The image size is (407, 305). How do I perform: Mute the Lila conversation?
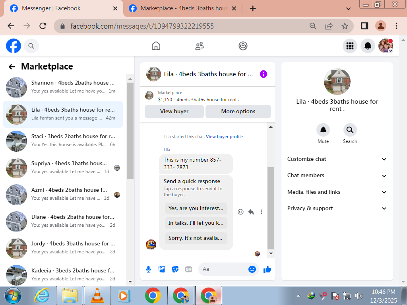coord(323,130)
